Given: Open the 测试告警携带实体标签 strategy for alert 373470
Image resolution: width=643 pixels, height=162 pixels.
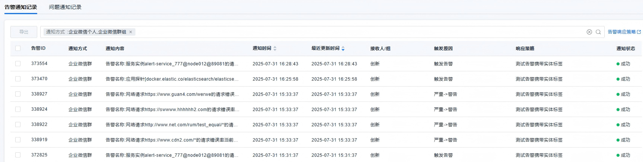Looking at the screenshot, I should 539,79.
